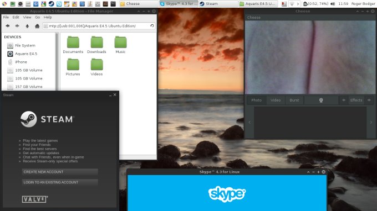Open the File menu in File Manager
The height and width of the screenshot is (211, 377).
click(6, 17)
